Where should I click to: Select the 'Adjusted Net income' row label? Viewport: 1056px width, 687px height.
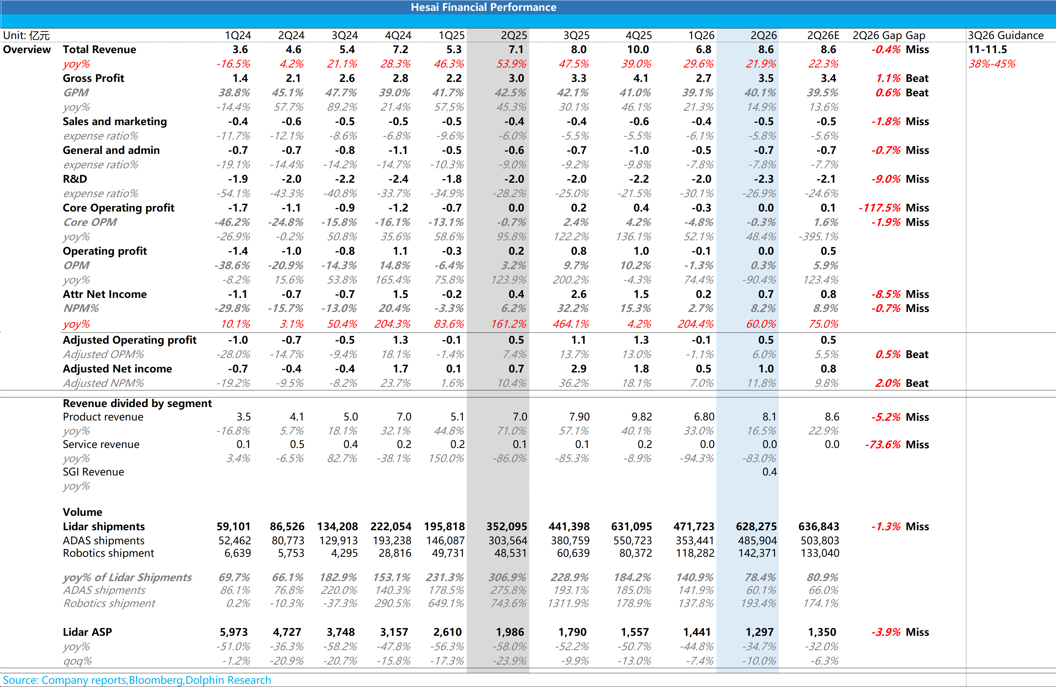coord(117,369)
